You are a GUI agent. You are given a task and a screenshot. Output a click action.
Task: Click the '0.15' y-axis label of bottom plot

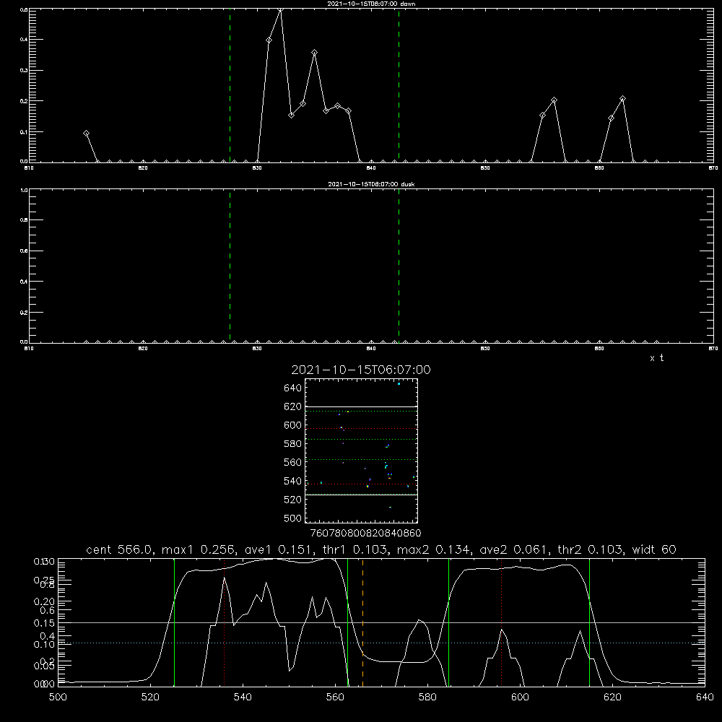pyautogui.click(x=44, y=622)
